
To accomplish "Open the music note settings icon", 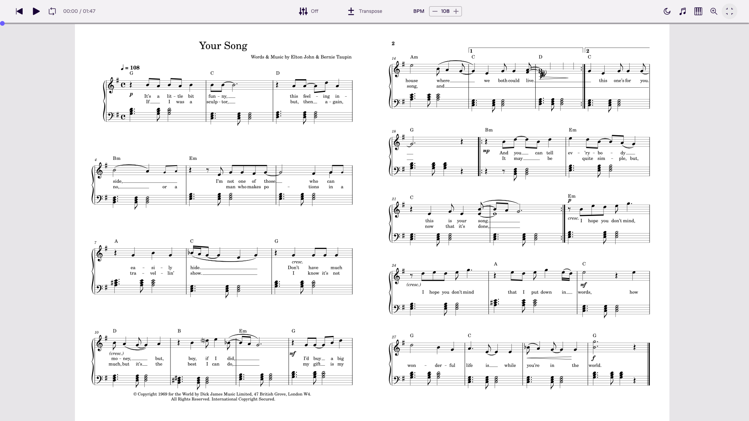I will coord(683,11).
